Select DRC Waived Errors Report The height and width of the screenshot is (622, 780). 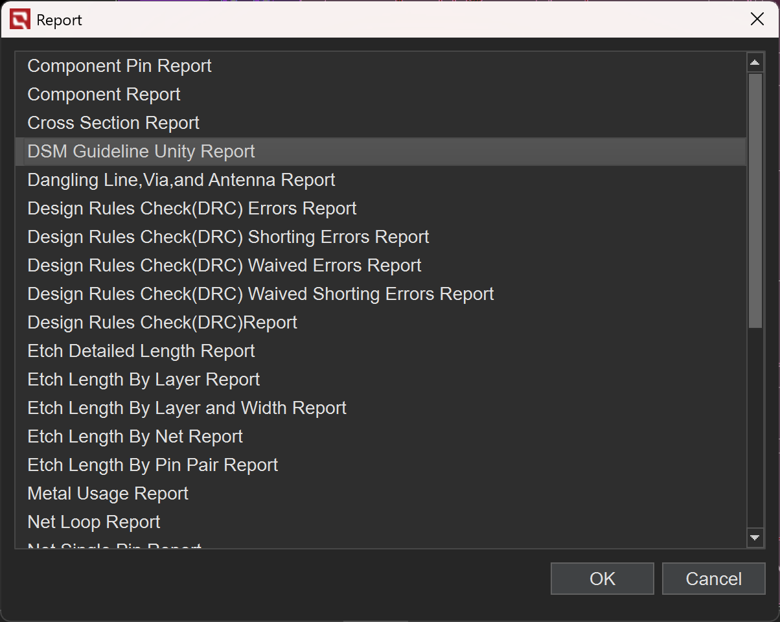tap(224, 266)
